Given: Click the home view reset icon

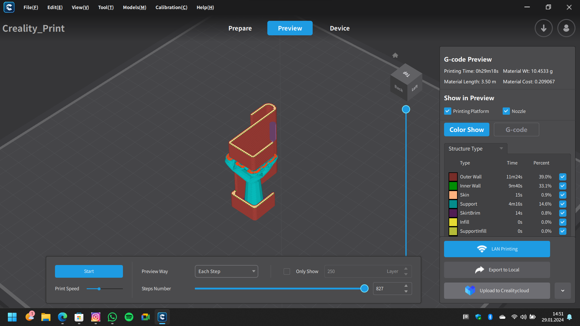Looking at the screenshot, I should click(395, 55).
